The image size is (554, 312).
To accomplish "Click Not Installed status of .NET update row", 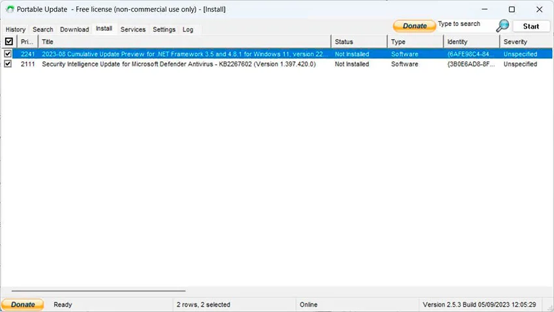I will (352, 54).
